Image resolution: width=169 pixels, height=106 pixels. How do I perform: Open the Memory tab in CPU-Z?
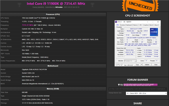(135, 25)
